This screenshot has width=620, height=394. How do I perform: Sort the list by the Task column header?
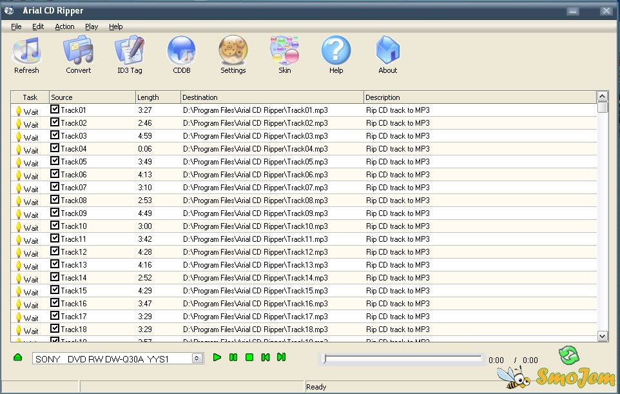30,97
